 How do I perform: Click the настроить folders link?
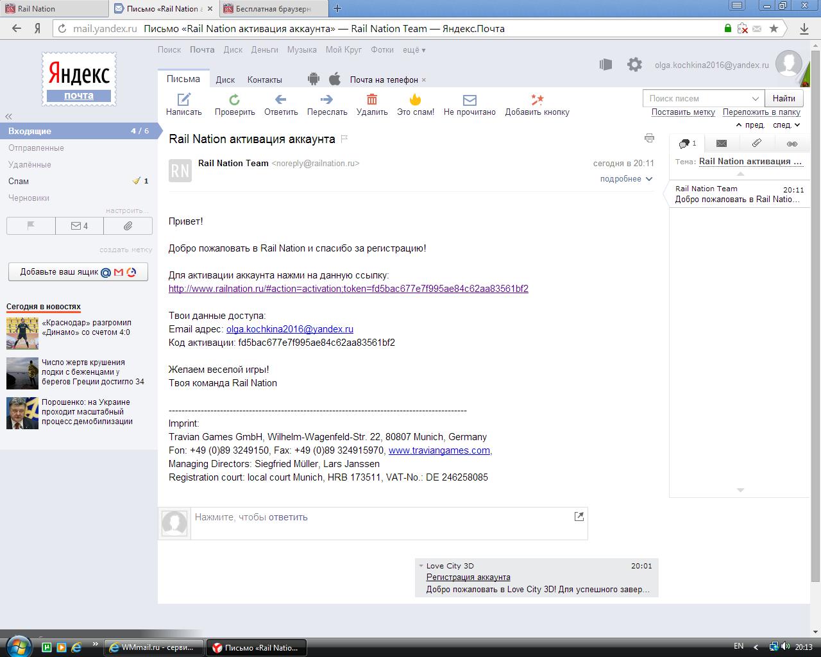(127, 210)
